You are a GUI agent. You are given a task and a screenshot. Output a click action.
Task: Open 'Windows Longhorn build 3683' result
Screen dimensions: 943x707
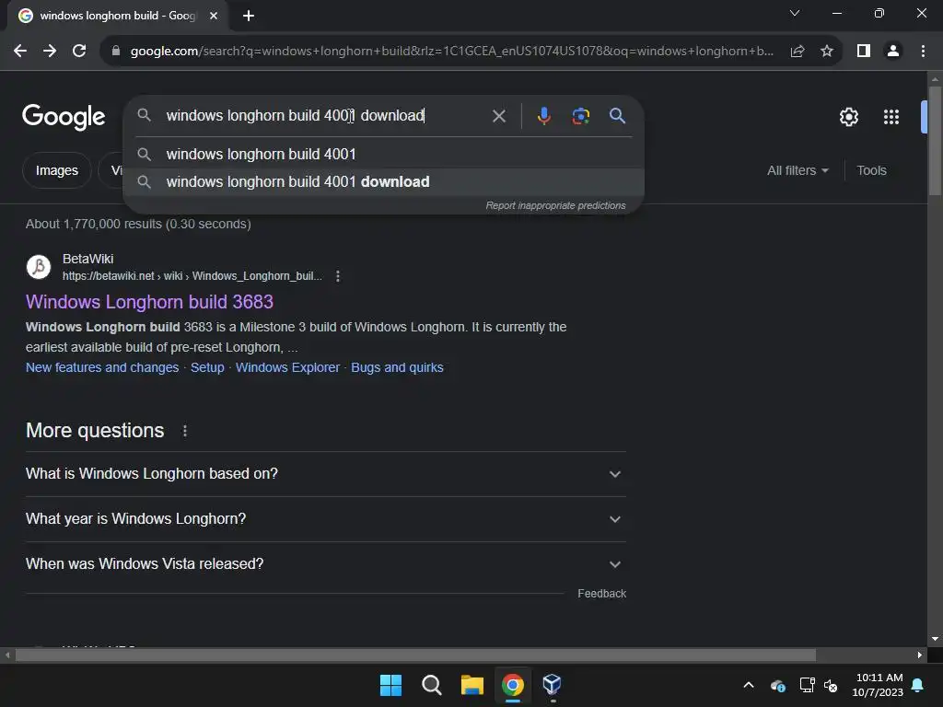tap(149, 302)
